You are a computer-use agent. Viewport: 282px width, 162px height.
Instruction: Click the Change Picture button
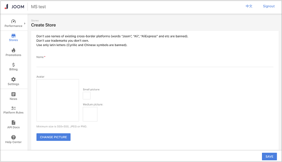[x=54, y=137]
